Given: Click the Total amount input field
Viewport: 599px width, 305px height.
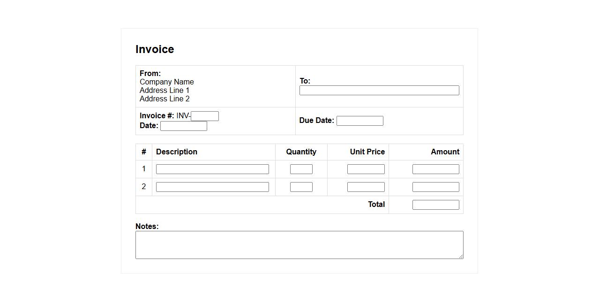Looking at the screenshot, I should [x=435, y=205].
